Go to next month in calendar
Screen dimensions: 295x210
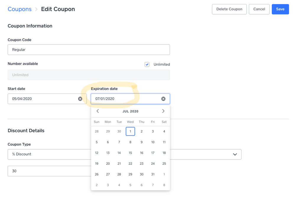click(163, 111)
